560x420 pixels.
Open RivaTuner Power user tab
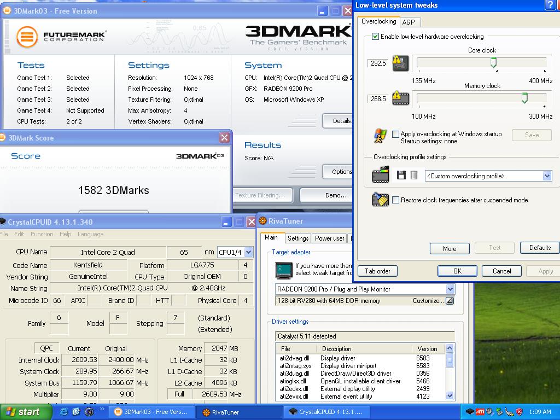click(x=329, y=238)
